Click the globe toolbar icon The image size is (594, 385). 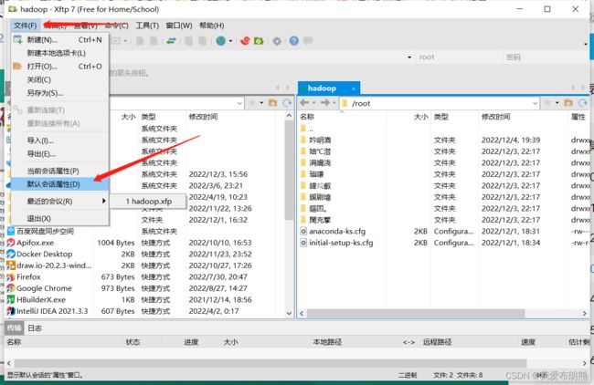(220, 40)
